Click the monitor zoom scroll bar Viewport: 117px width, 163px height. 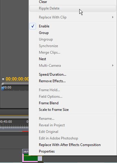[15, 84]
